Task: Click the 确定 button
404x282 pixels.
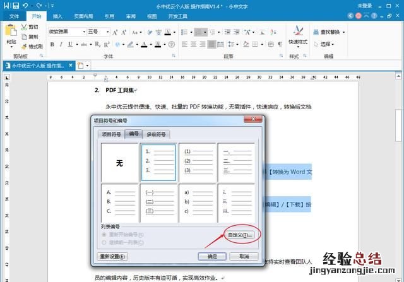Action: point(212,256)
